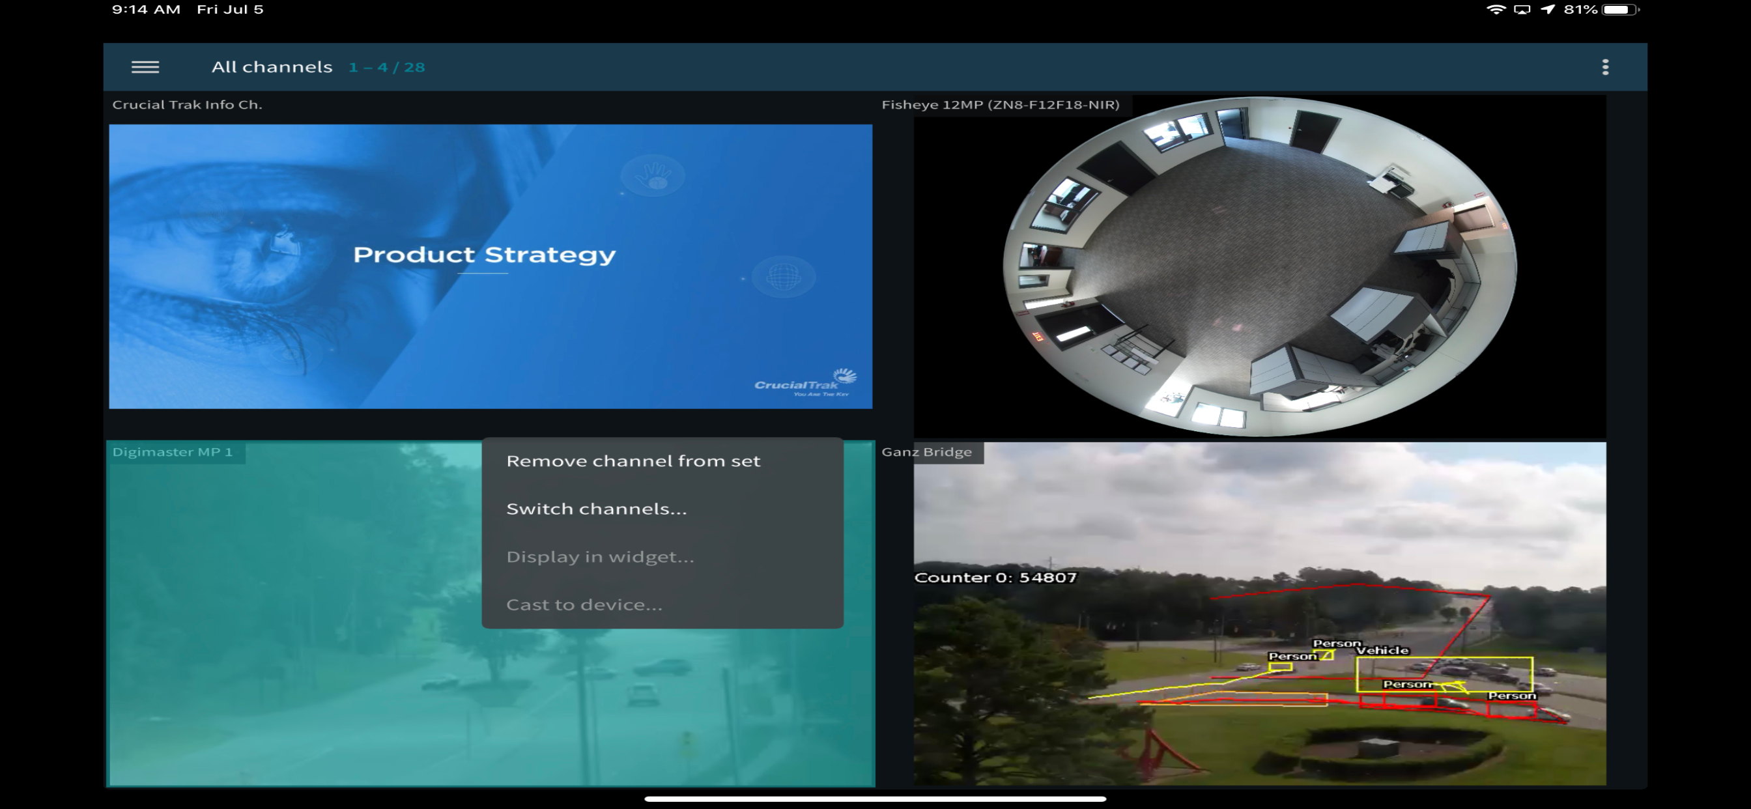Tap the Digimaster MP 1 label
1751x809 pixels.
coord(172,452)
